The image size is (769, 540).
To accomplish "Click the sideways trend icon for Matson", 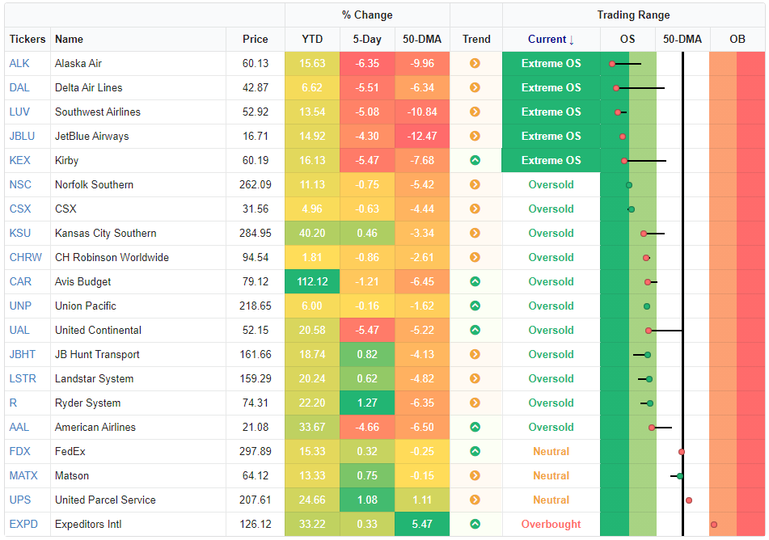I will pyautogui.click(x=475, y=475).
